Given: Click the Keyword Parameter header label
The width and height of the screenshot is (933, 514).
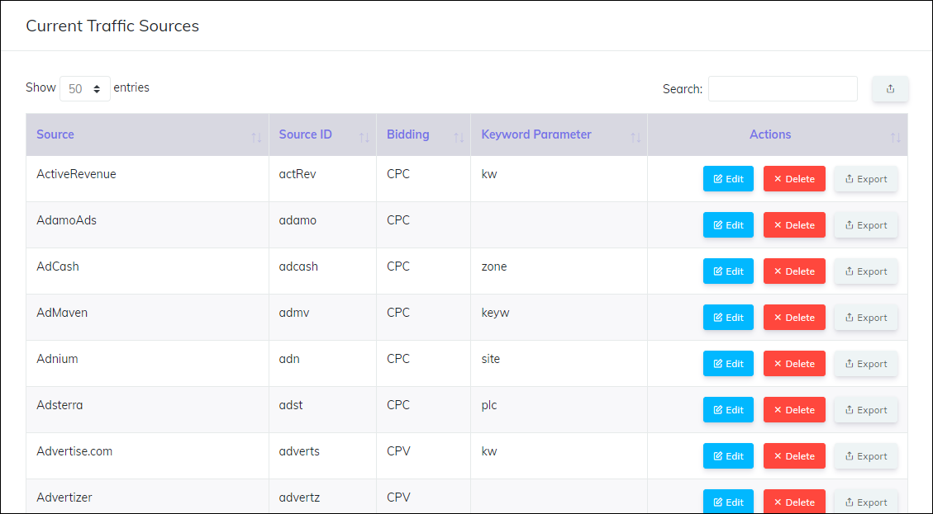Looking at the screenshot, I should pos(536,134).
